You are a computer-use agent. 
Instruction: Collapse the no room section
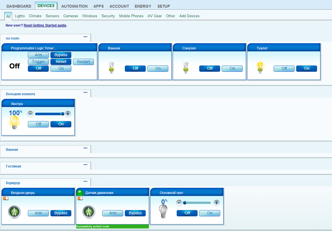click(85, 37)
